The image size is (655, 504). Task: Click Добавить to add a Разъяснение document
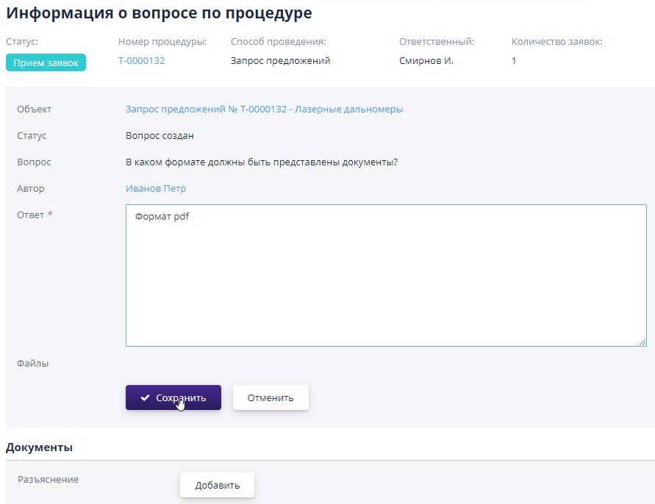[x=217, y=484]
